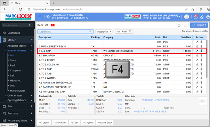Select Company in sidebar

[x=15, y=71]
